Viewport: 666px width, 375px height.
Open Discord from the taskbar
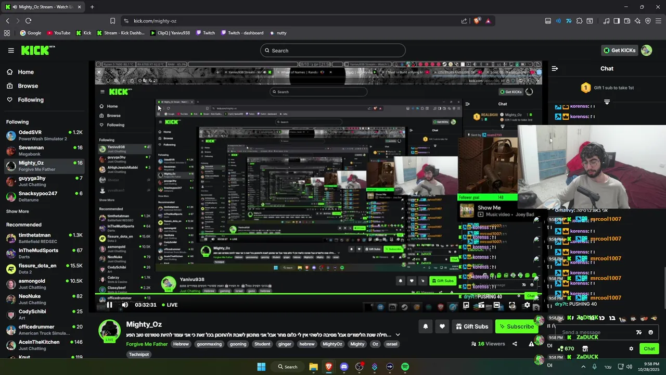[x=344, y=367]
